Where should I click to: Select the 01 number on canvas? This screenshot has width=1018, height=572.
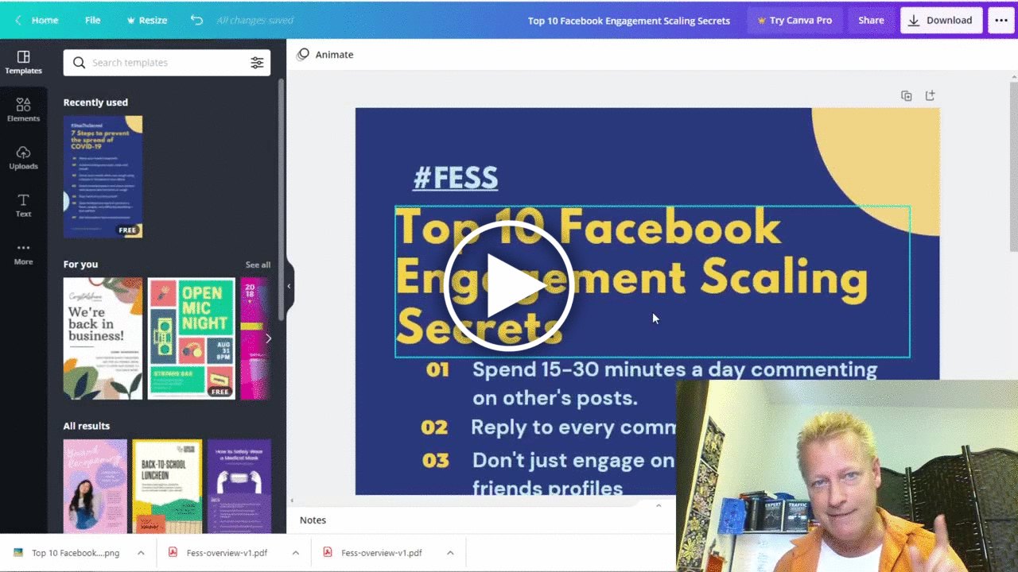pos(437,369)
